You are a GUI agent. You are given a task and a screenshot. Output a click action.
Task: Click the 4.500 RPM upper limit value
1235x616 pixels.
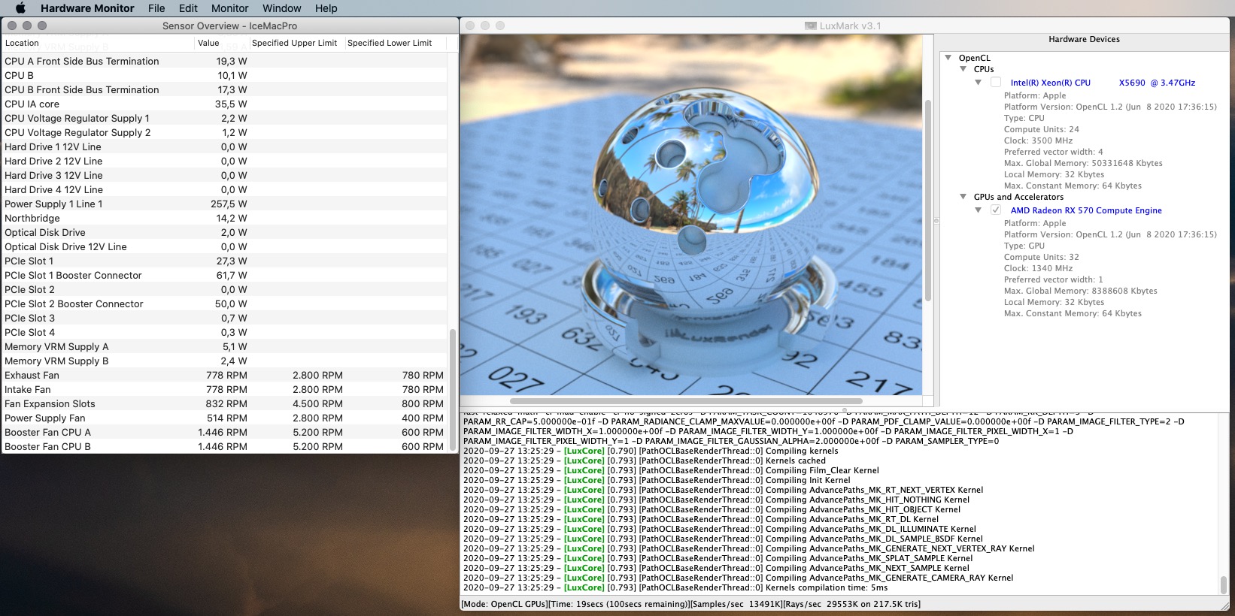(317, 403)
